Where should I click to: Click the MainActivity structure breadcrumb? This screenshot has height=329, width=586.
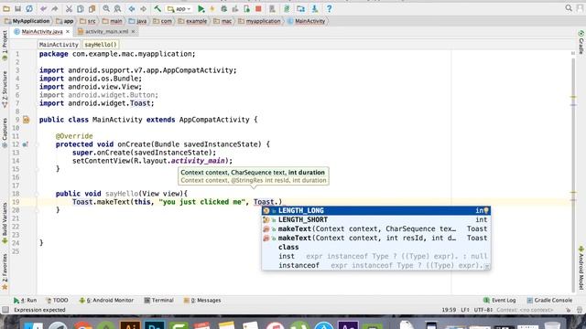point(59,45)
